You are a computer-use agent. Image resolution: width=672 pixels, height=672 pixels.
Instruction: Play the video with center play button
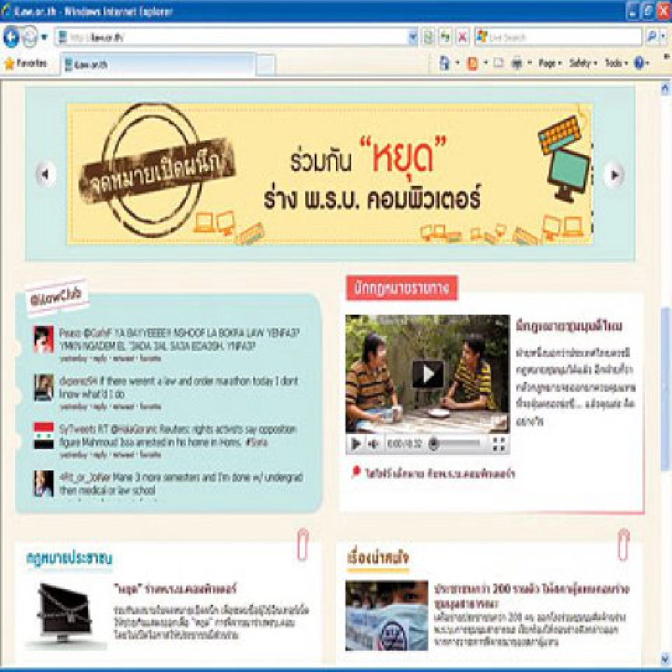point(428,374)
